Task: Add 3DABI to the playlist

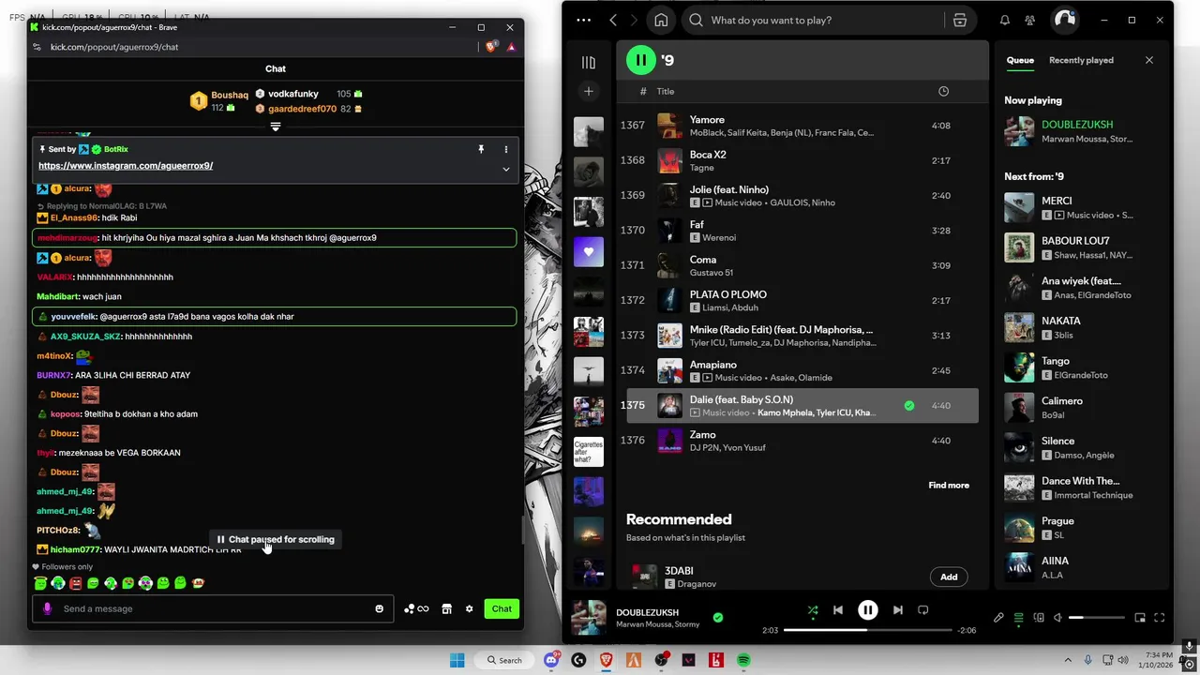Action: pyautogui.click(x=949, y=577)
